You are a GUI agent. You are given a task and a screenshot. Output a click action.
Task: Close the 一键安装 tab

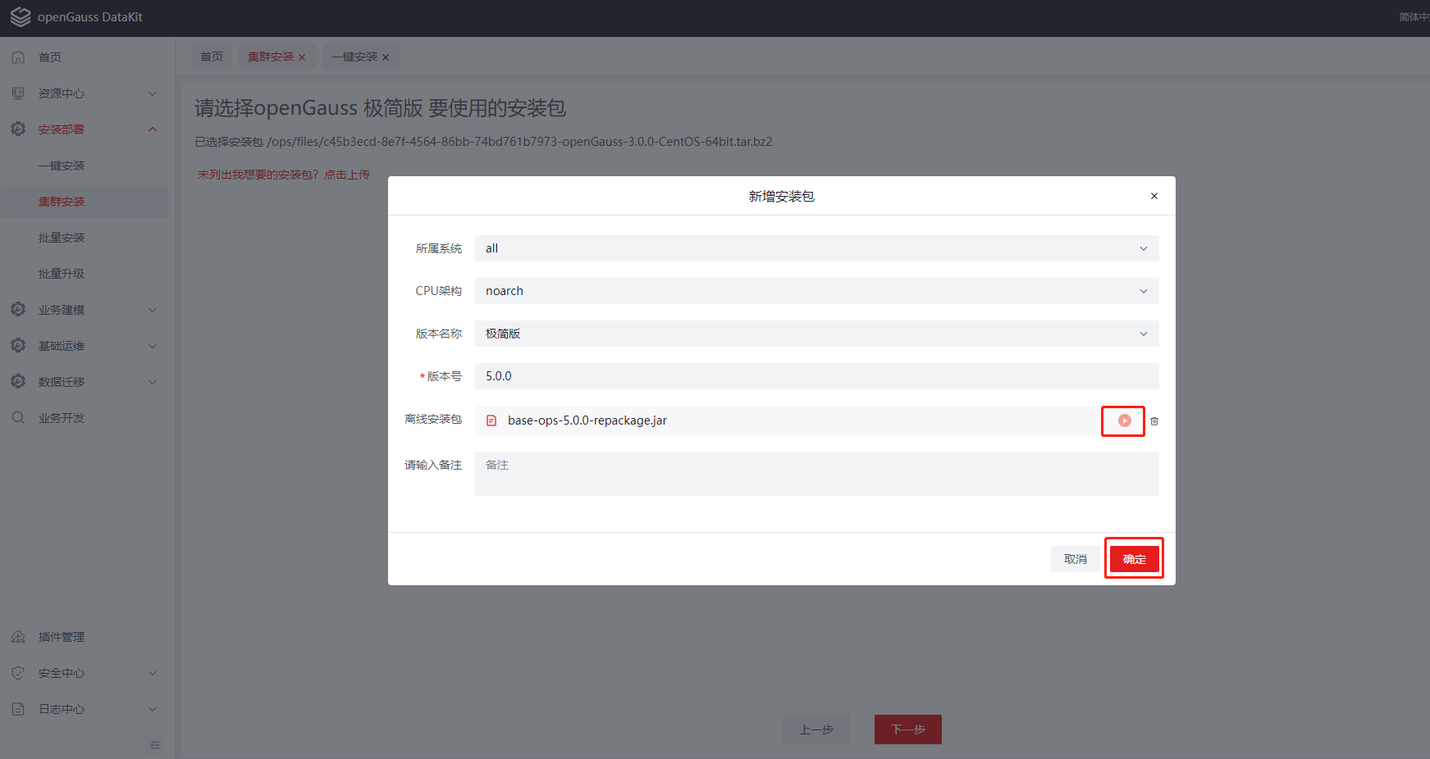coord(386,57)
